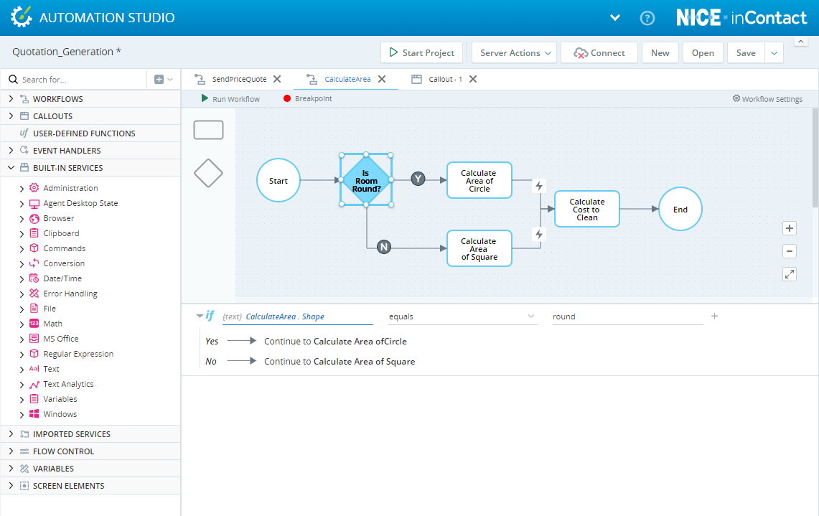819x516 pixels.
Task: Switch to the Callout - 1 tab
Action: click(x=445, y=80)
